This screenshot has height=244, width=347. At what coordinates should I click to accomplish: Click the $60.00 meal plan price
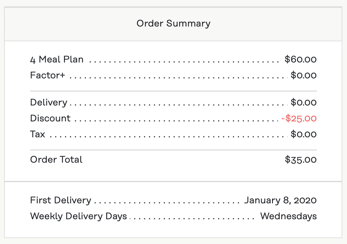(x=300, y=60)
